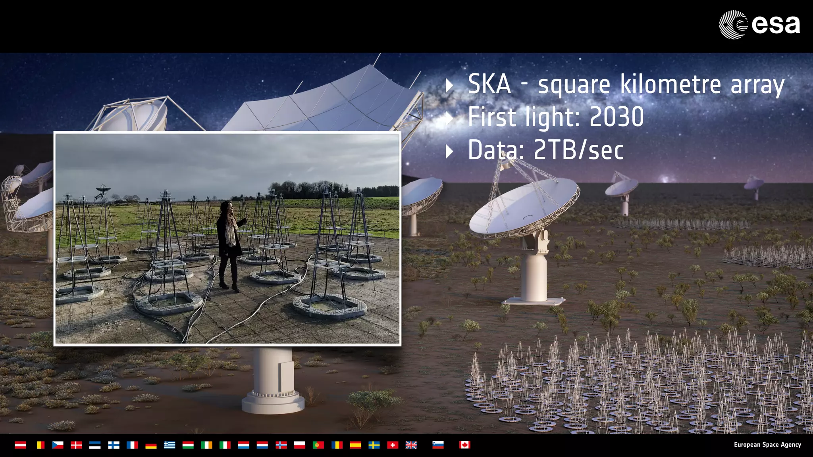Select the Denmark flag icon
The height and width of the screenshot is (457, 813).
click(x=76, y=445)
